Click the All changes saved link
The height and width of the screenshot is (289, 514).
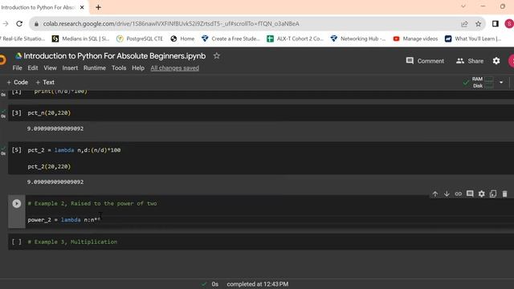coord(175,68)
